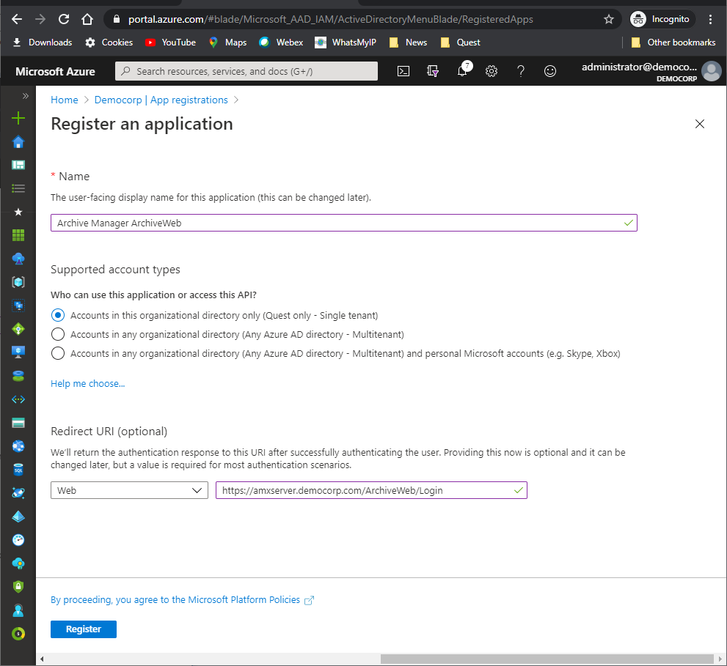Screen dimensions: 727x666
Task: Open the Web redirect URI type dropdown
Action: click(x=129, y=490)
